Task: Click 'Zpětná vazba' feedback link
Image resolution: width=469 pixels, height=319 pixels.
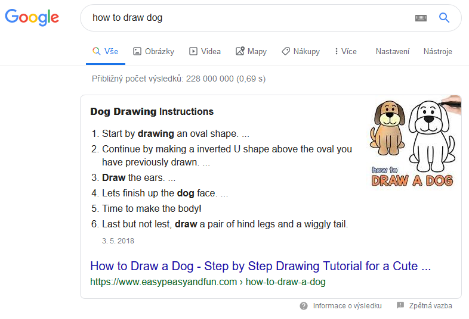Action: (x=431, y=306)
